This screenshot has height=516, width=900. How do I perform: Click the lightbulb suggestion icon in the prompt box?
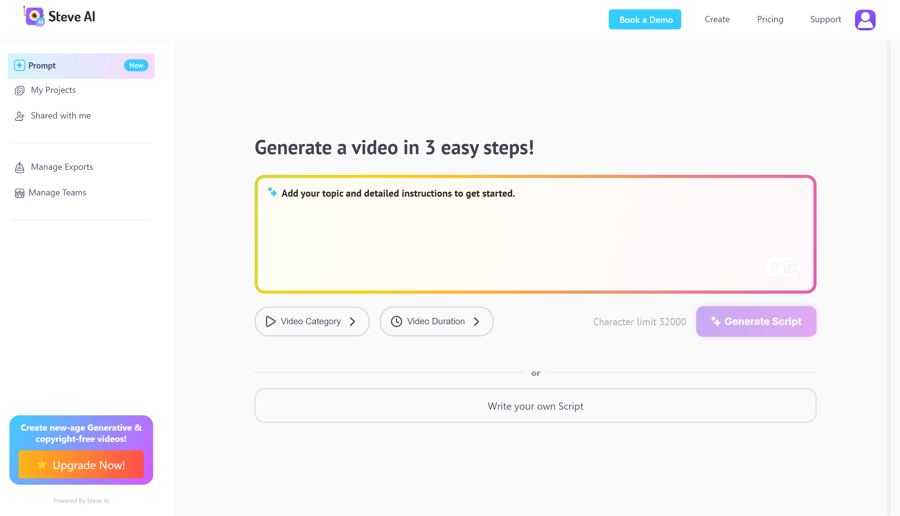774,267
